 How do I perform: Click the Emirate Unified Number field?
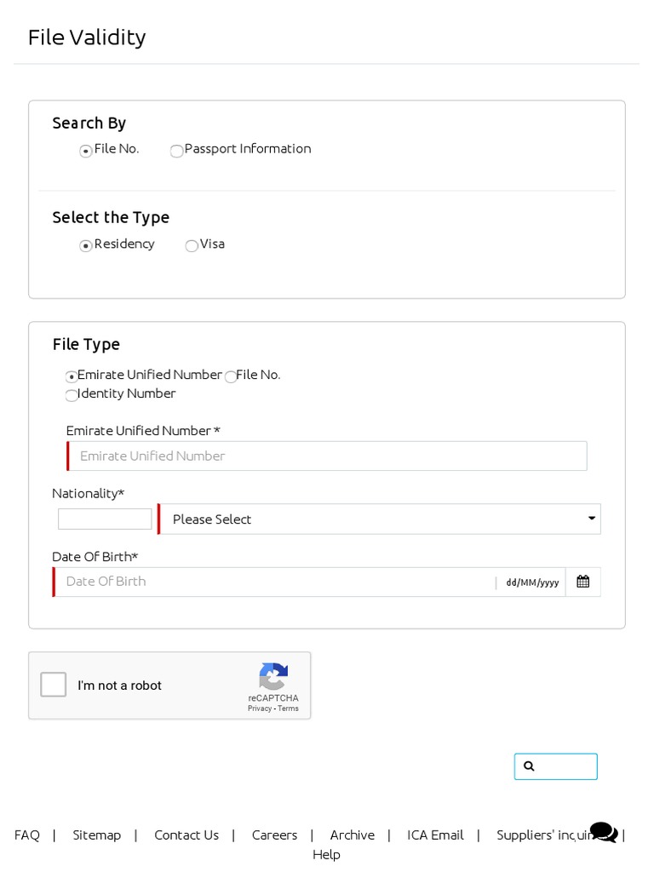point(327,456)
